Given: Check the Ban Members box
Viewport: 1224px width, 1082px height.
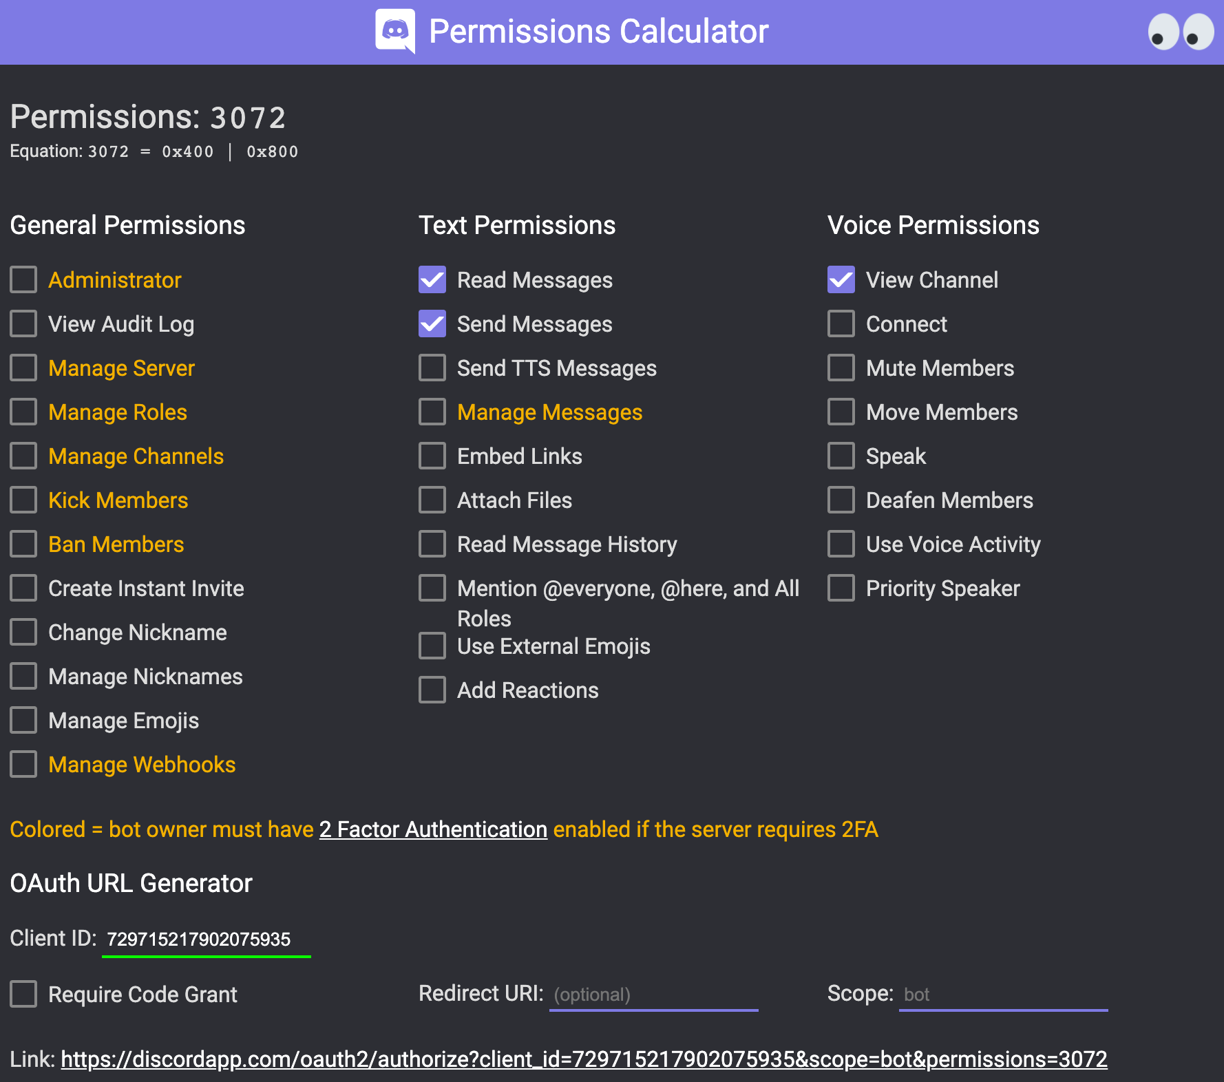Looking at the screenshot, I should 23,544.
